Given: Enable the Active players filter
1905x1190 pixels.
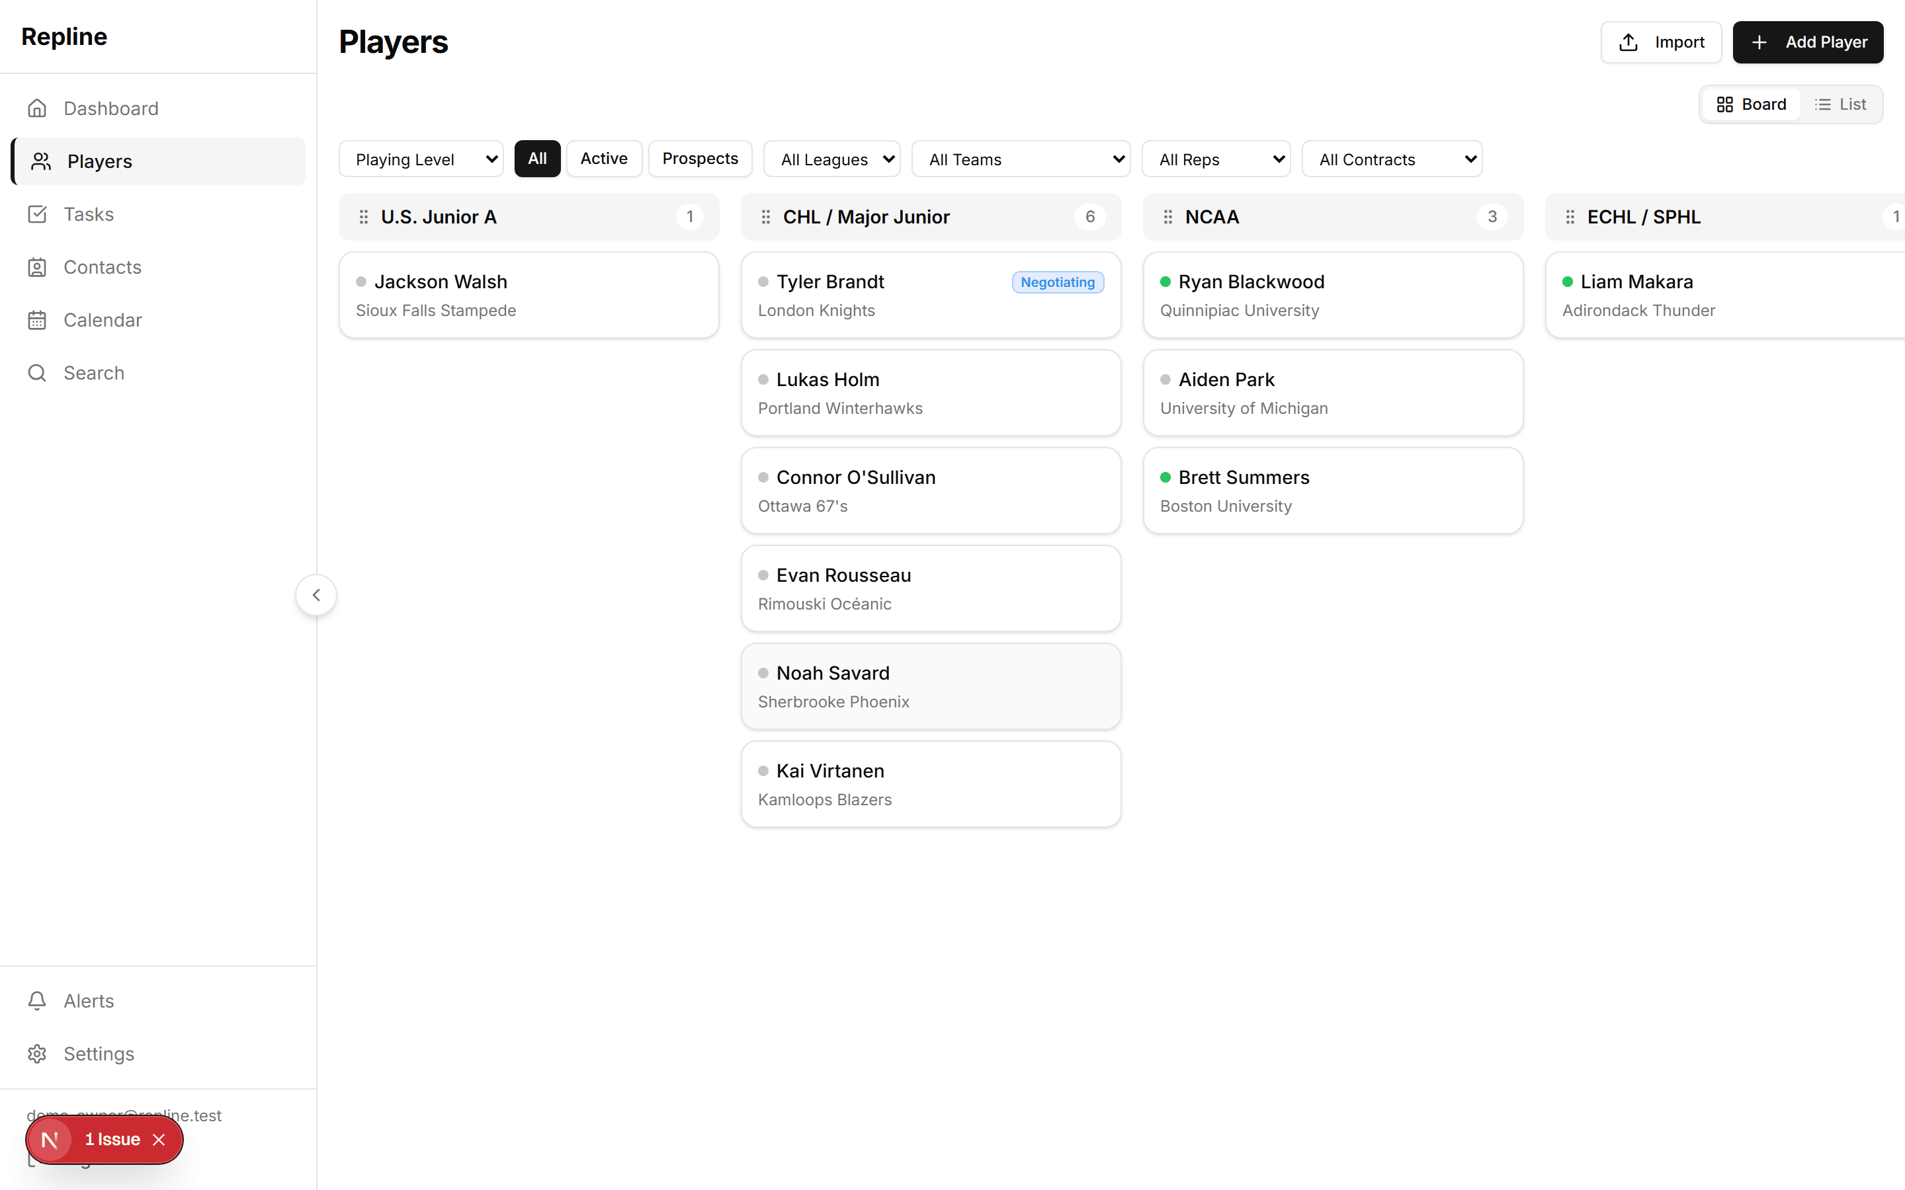Looking at the screenshot, I should (604, 158).
